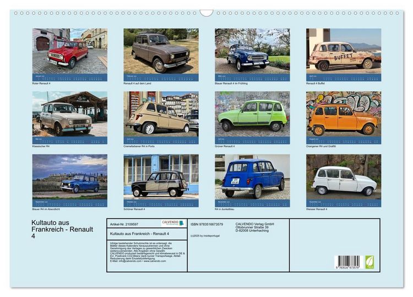Click the 'D-82008 Unterhaching' text

(252, 230)
